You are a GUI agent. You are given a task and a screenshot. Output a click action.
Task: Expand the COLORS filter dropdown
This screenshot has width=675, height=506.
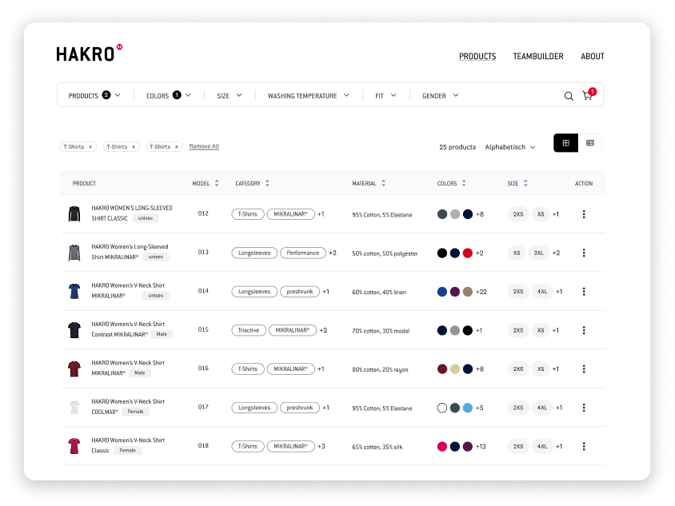[x=168, y=95]
